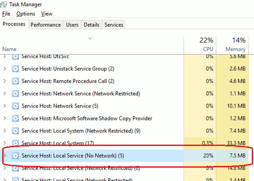This screenshot has height=181, width=254.
Task: Expand Service Host: Remote Procedure Call
Action: (x=5, y=81)
